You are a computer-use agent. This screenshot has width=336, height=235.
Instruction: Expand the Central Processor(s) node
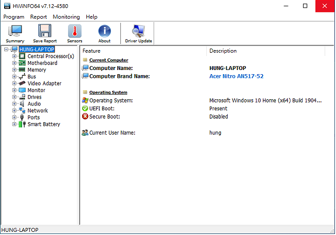point(14,56)
